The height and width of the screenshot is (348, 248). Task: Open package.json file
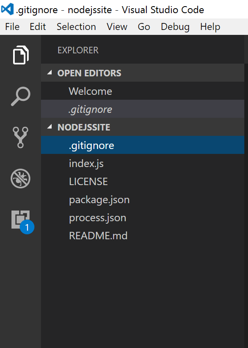(x=143, y=199)
